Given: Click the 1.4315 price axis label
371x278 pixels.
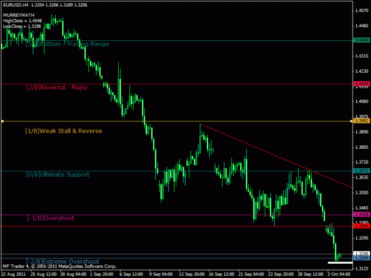Looking at the screenshot, I should point(362,56).
